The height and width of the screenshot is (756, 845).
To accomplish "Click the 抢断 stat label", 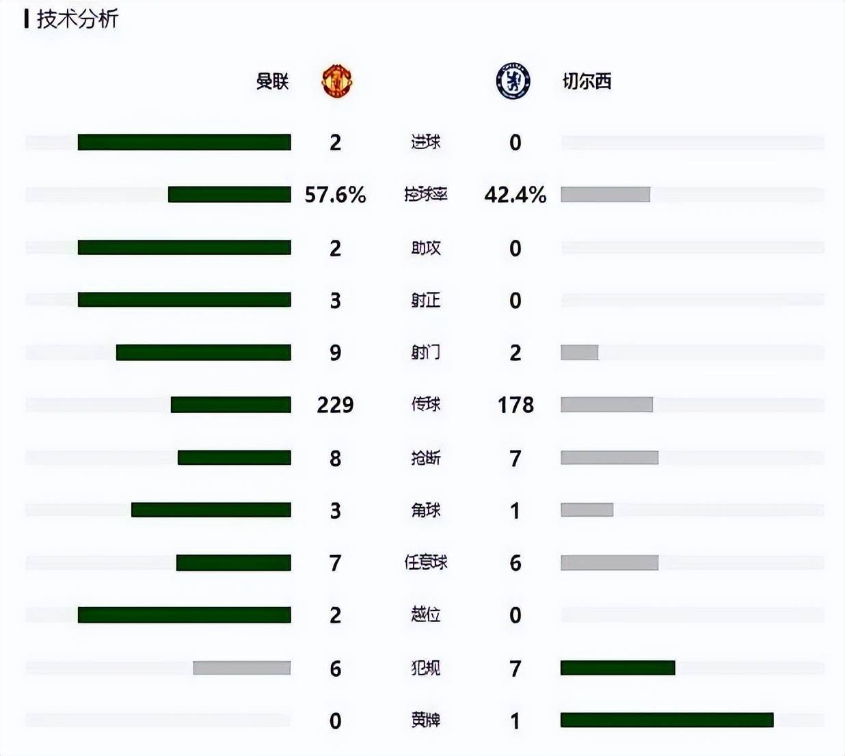I will click(x=425, y=457).
